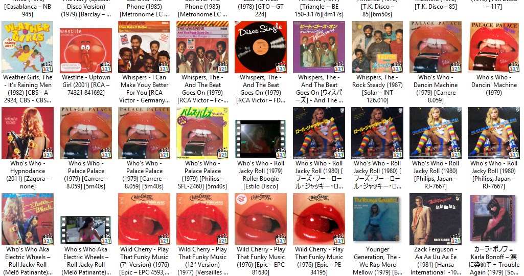Select Younger Generation We Rap More Mellow thumbnail
This screenshot has height=276, width=524.
377,219
